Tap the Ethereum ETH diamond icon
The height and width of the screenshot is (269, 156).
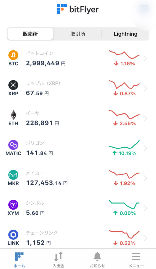[13, 115]
